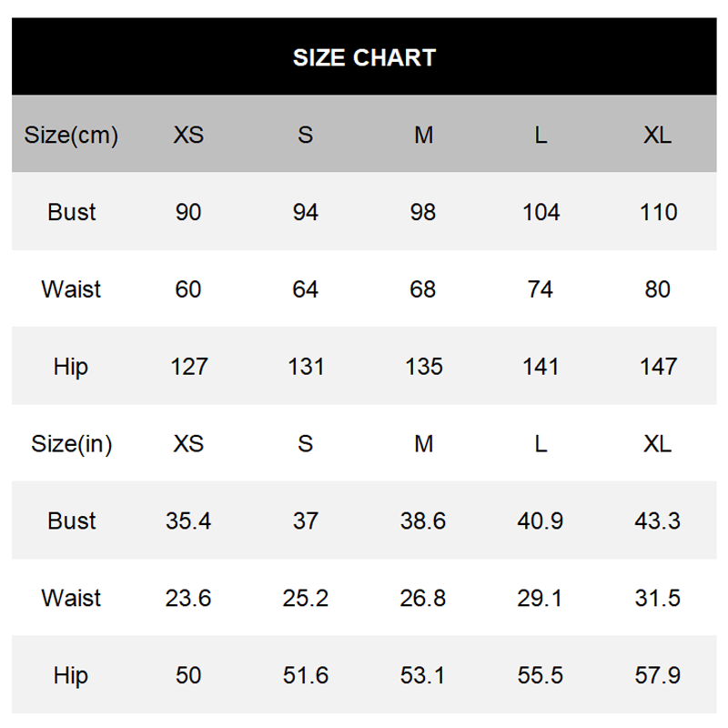Select the Bust value 90 in cm

tap(188, 212)
